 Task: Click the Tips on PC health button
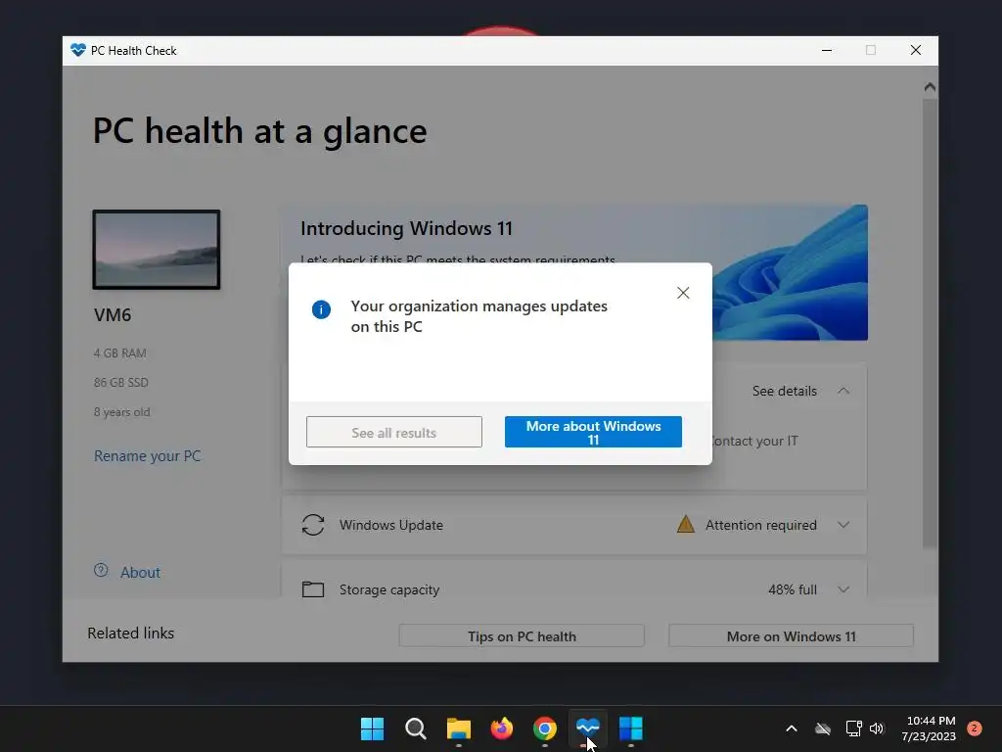522,636
